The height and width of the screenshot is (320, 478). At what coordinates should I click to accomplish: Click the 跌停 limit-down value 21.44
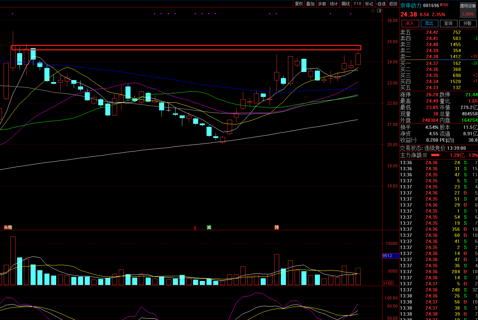472,95
